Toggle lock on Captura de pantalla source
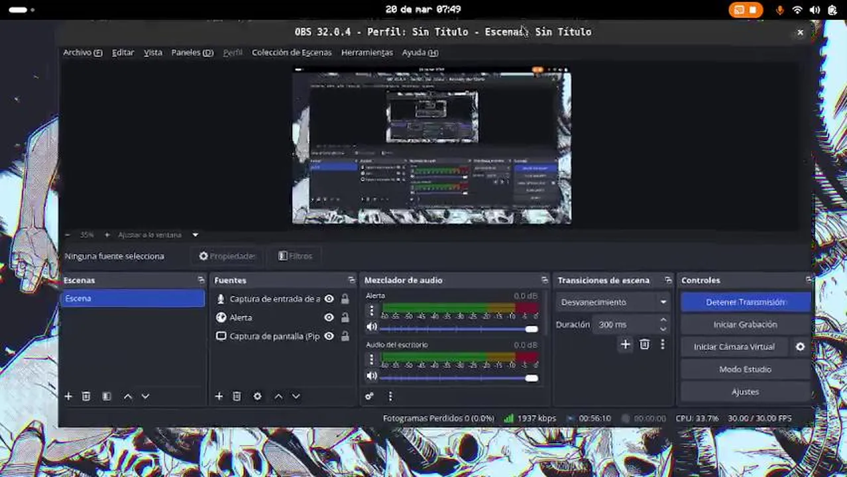Viewport: 847px width, 477px height. pyautogui.click(x=345, y=336)
